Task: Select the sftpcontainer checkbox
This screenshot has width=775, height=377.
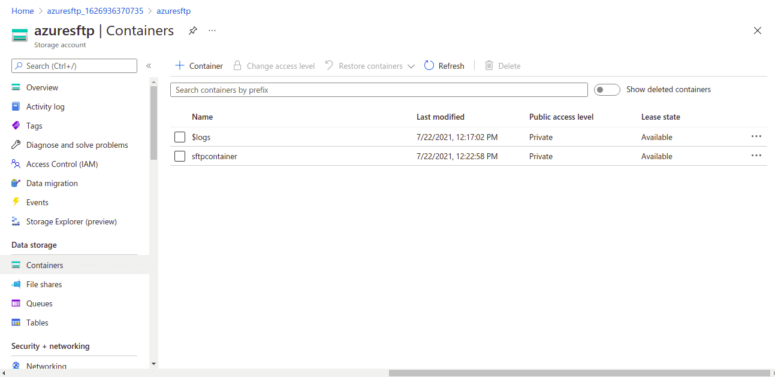Action: point(180,156)
